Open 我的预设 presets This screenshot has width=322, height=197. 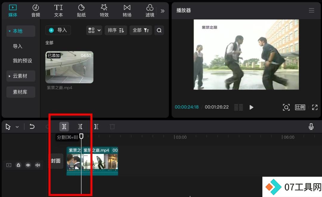[x=22, y=61]
